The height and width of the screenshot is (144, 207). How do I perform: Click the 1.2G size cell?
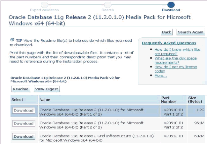[x=196, y=111]
